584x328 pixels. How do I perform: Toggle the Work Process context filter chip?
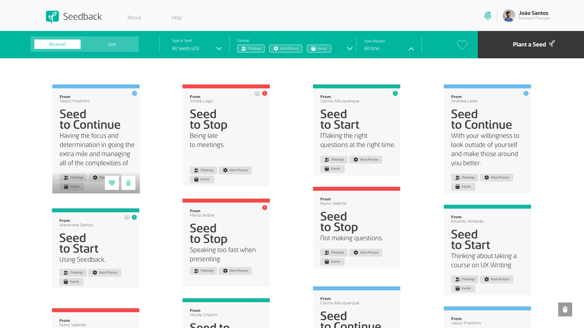pos(286,49)
